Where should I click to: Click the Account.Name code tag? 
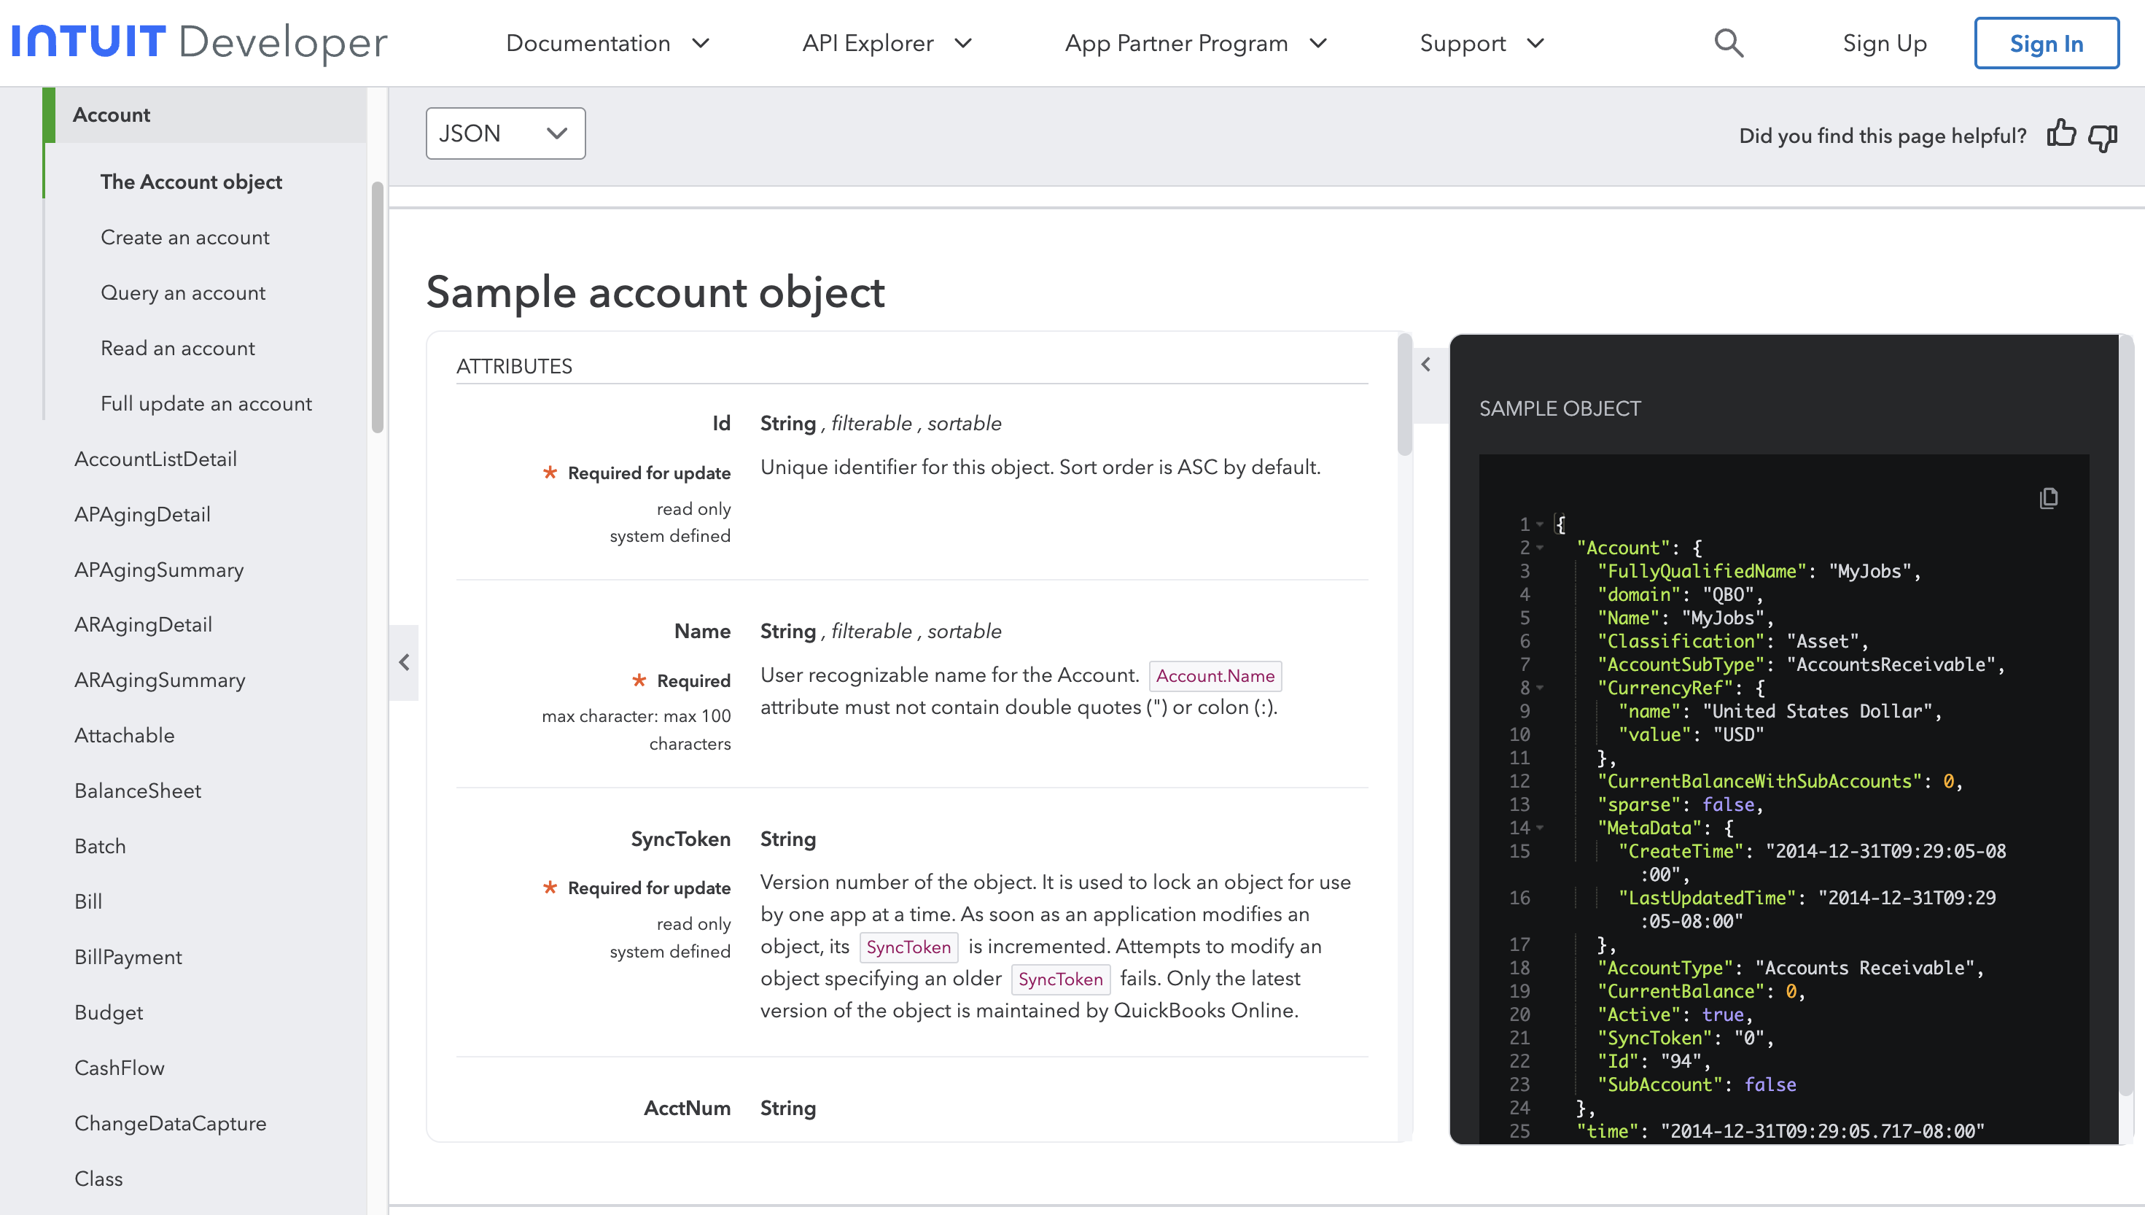tap(1215, 676)
